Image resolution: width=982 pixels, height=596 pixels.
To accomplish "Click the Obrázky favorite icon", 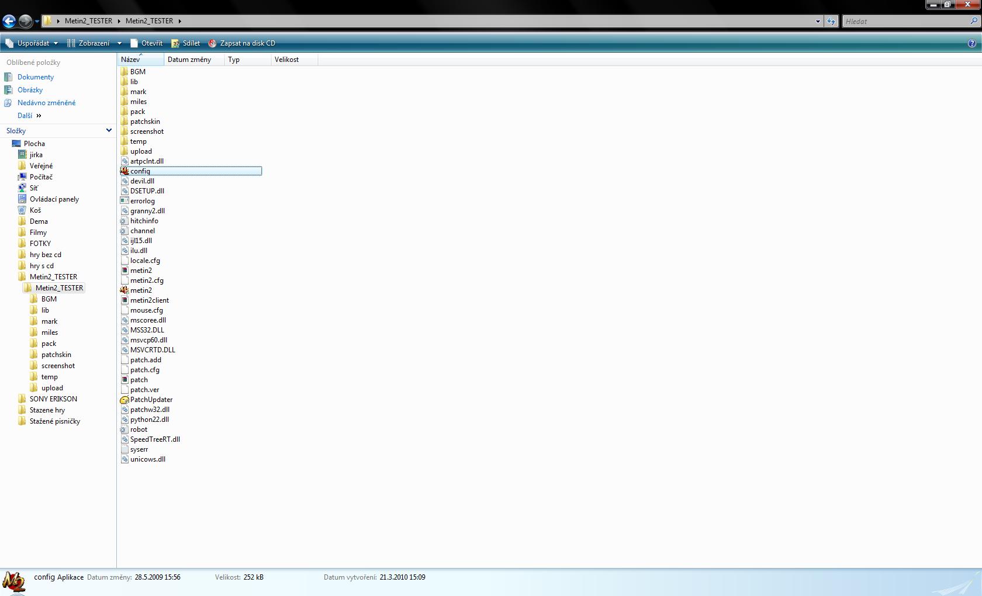I will pos(8,90).
